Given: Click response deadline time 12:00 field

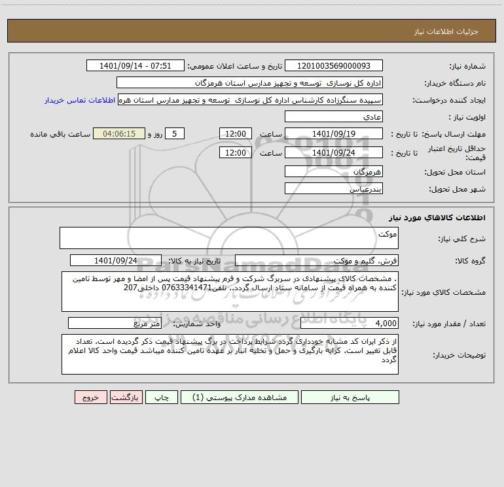Looking at the screenshot, I should (x=235, y=133).
